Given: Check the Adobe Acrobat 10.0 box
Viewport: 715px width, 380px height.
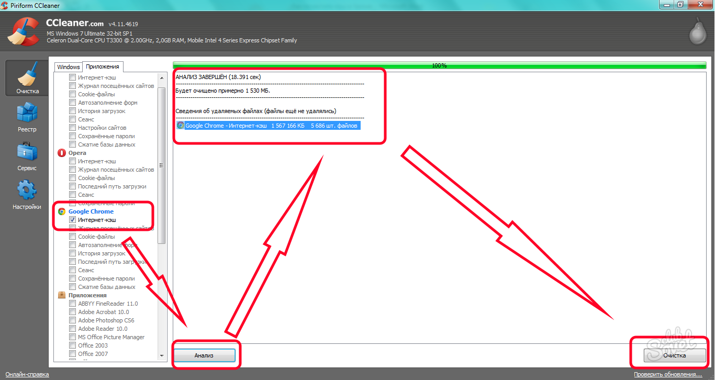Looking at the screenshot, I should tap(73, 312).
